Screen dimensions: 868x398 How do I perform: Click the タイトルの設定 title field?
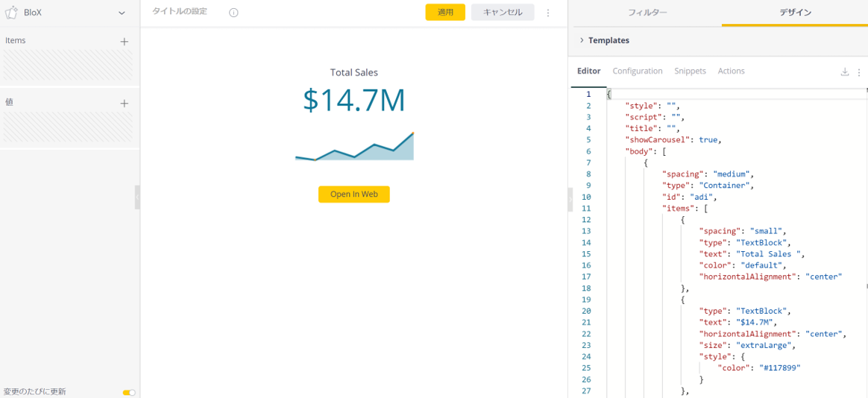tap(180, 12)
